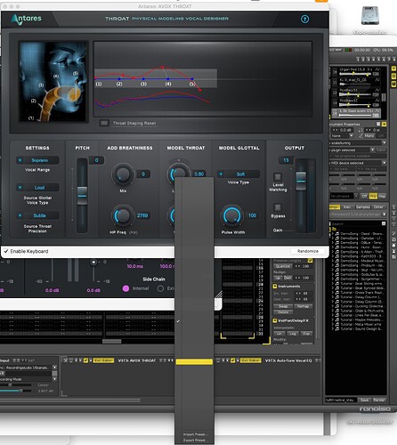Select Import Preset in the popup menu
Image resolution: width=397 pixels, height=445 pixels.
(194, 434)
